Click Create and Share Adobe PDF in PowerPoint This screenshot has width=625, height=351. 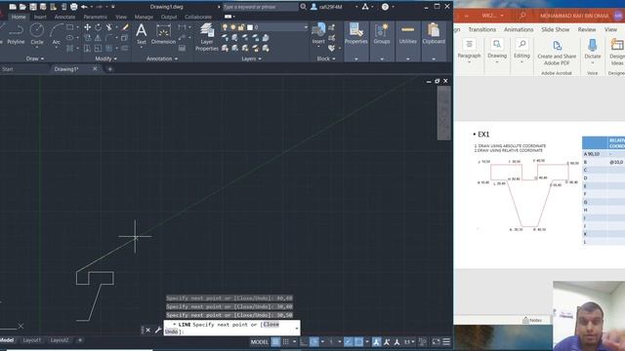click(x=557, y=52)
